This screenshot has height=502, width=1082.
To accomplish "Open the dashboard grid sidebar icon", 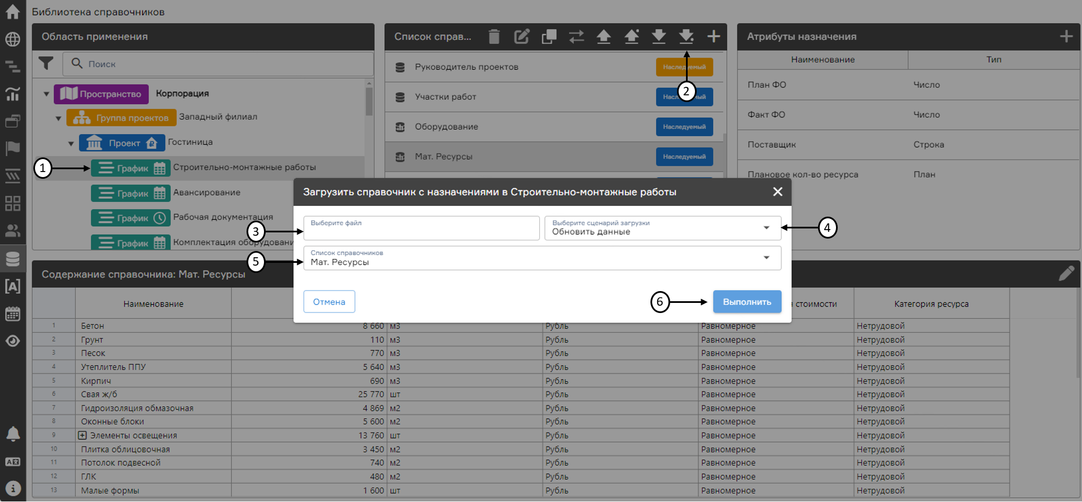I will click(12, 203).
